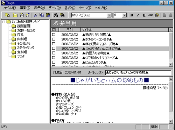This screenshot has height=130, width=175.
Task: Check the box for 鶏肉サクサク揚げ row
Action: pyautogui.click(x=54, y=35)
